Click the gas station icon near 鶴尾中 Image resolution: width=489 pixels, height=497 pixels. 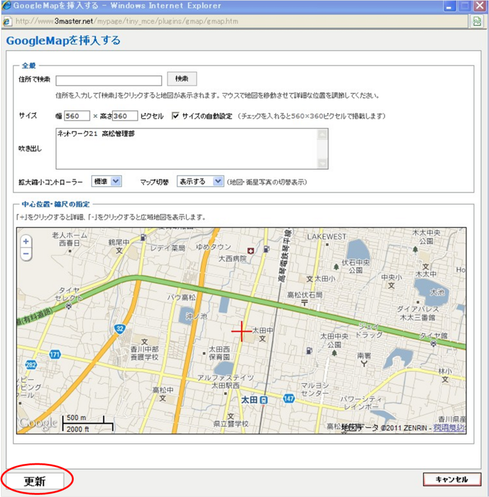(143, 237)
